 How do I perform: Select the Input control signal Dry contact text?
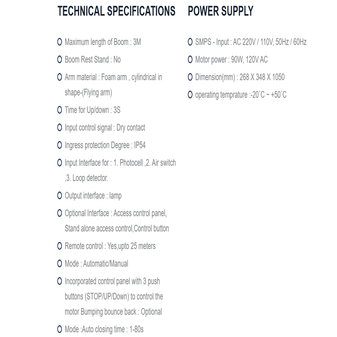(105, 128)
